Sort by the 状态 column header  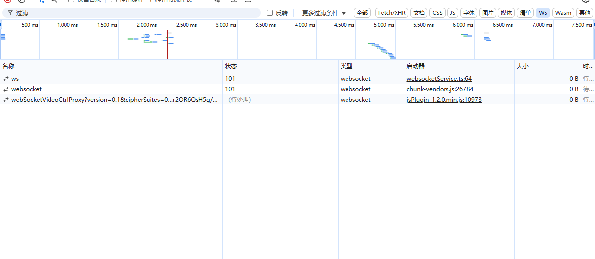click(280, 66)
